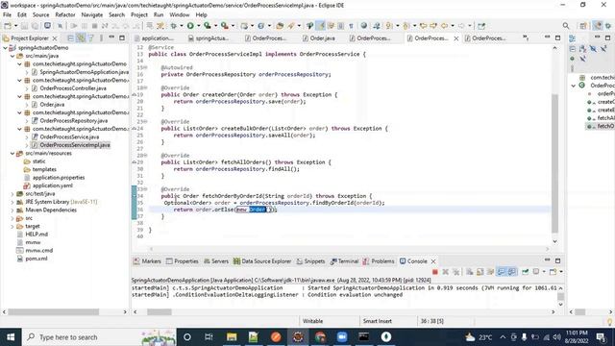Click the Run with Coverage toolbar icon
615x346 pixels.
coord(208,26)
